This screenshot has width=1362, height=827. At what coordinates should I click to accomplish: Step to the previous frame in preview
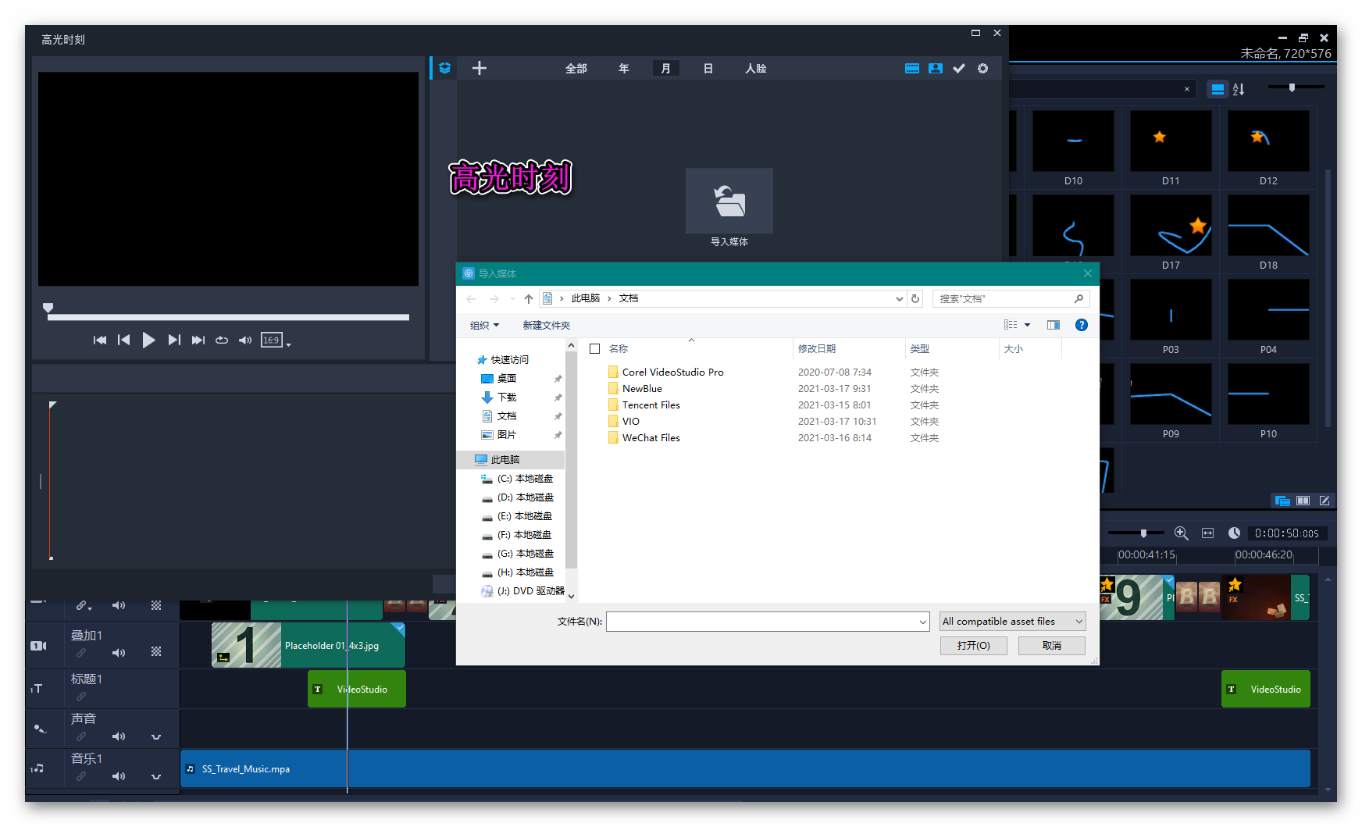click(123, 340)
